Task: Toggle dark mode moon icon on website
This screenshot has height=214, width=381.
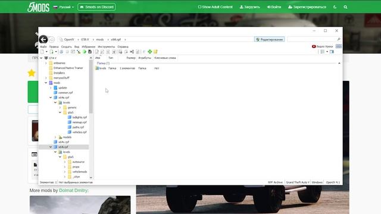Action: (335, 7)
